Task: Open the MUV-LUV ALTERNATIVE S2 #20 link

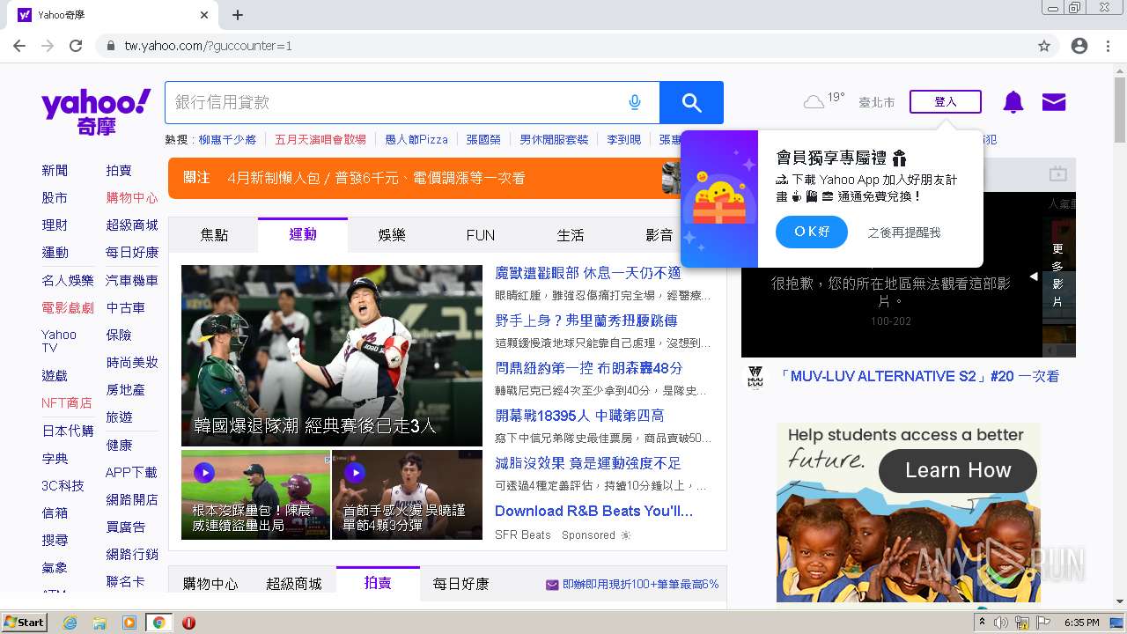Action: click(919, 376)
